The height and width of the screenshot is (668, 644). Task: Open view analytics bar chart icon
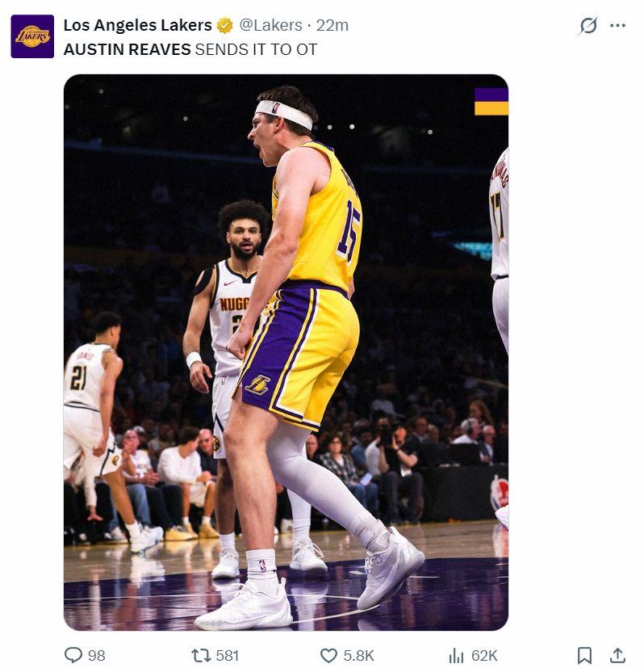pyautogui.click(x=456, y=655)
